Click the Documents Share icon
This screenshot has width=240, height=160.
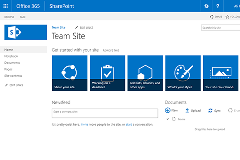point(230,110)
